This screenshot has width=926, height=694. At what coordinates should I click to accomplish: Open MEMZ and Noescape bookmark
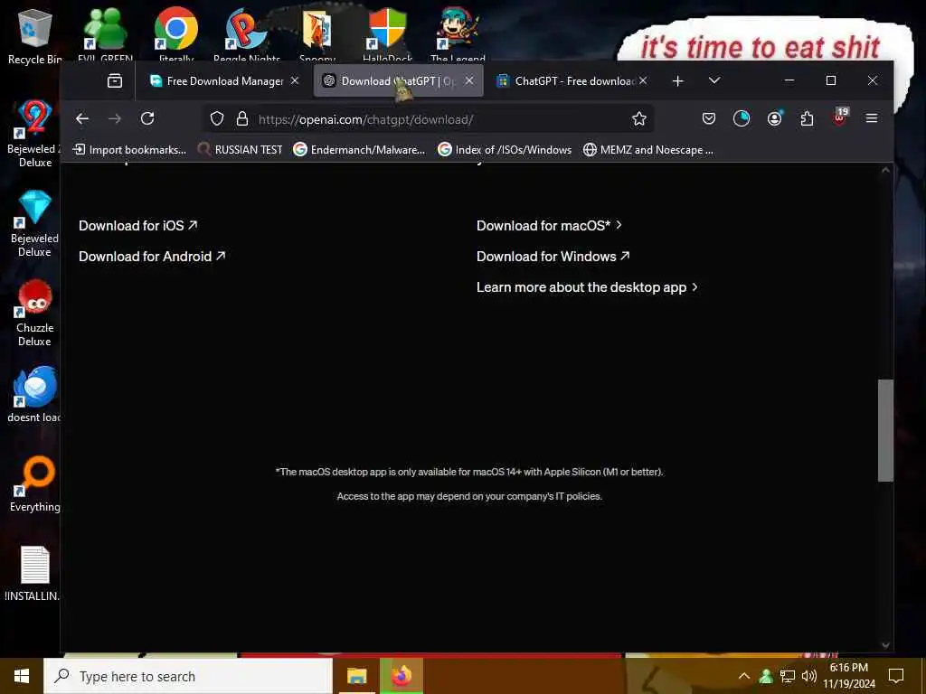point(647,150)
